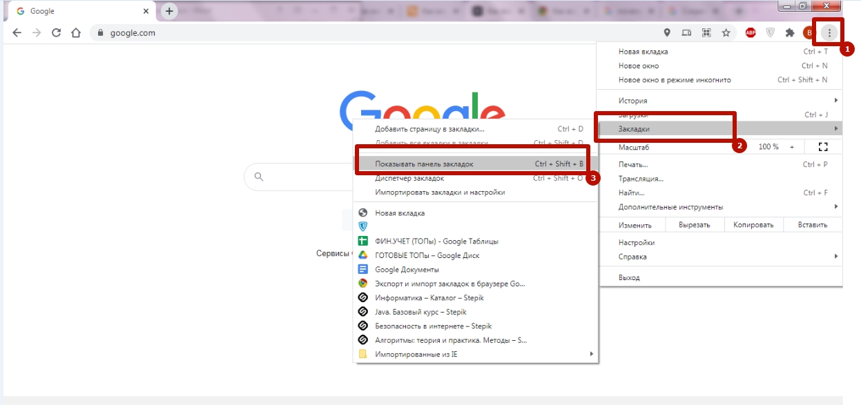
Task: Choose Трансляция... menu item
Action: coord(719,179)
